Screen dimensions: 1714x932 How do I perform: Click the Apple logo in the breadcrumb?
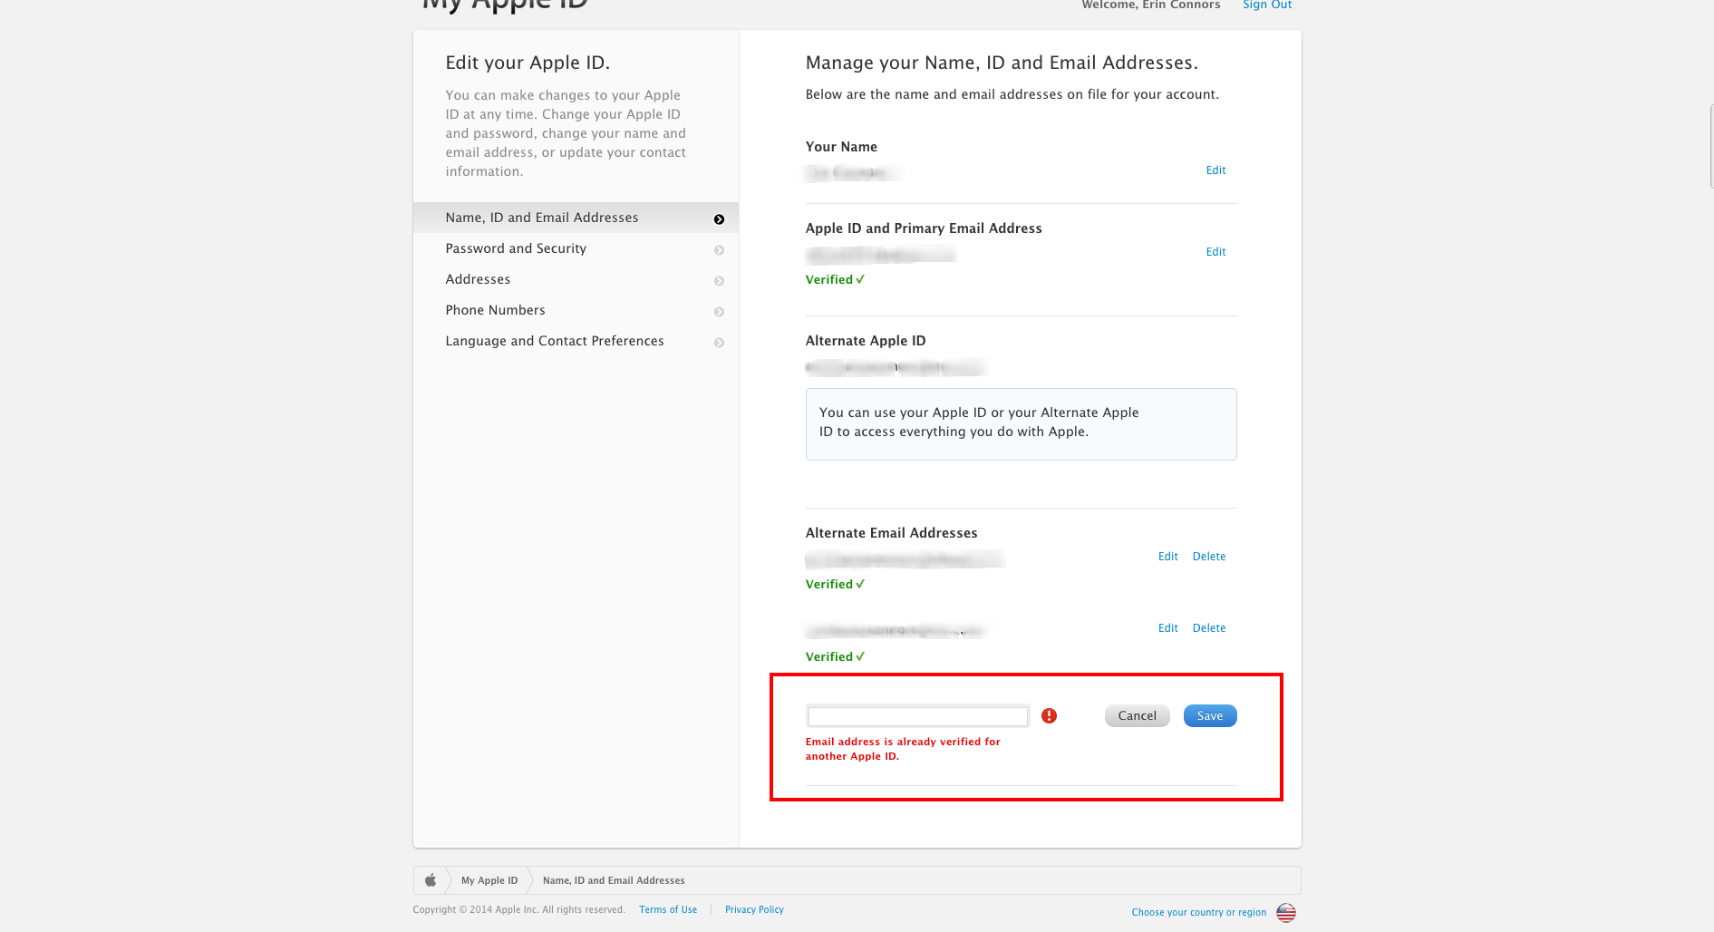(x=431, y=880)
